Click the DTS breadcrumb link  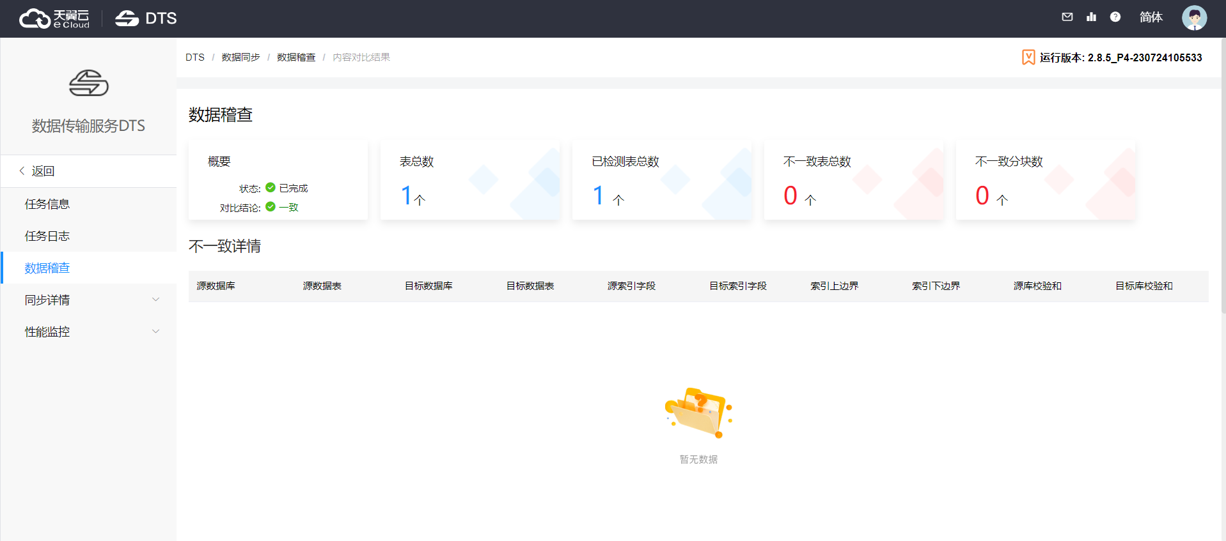tap(195, 57)
